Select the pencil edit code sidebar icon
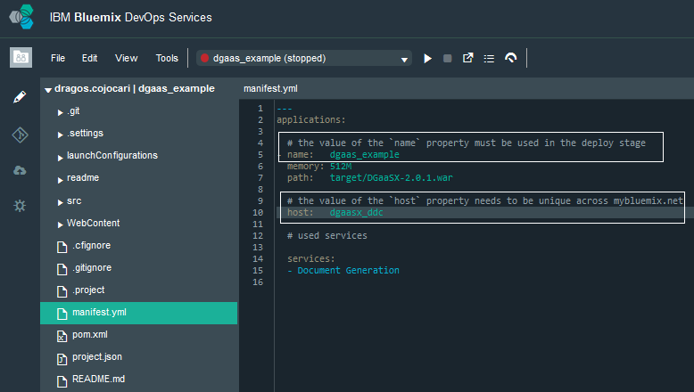Screen dimensions: 694x392 [x=20, y=97]
